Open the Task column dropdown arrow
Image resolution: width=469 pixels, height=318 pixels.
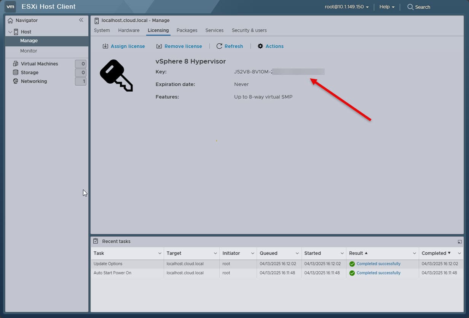click(160, 253)
